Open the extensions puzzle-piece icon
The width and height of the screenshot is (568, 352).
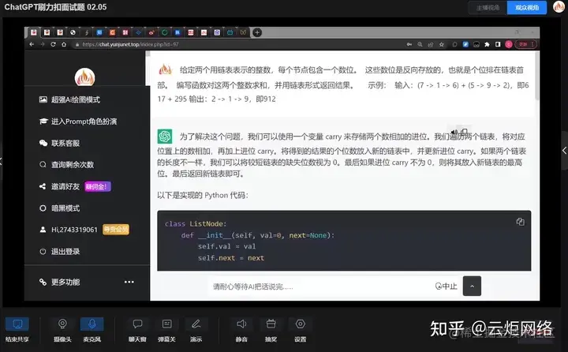tap(487, 44)
